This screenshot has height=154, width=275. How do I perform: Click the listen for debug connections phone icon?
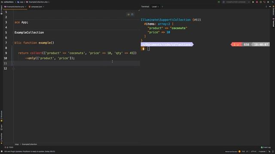coord(264,2)
